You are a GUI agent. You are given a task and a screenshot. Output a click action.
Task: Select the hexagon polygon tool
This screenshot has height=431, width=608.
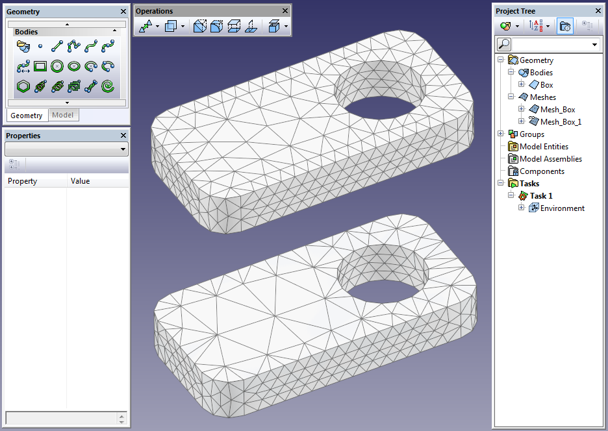point(23,86)
